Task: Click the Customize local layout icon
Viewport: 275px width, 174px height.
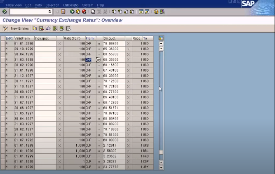Action: click(x=162, y=12)
